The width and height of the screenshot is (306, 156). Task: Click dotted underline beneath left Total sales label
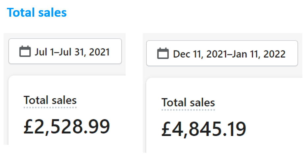(x=50, y=107)
